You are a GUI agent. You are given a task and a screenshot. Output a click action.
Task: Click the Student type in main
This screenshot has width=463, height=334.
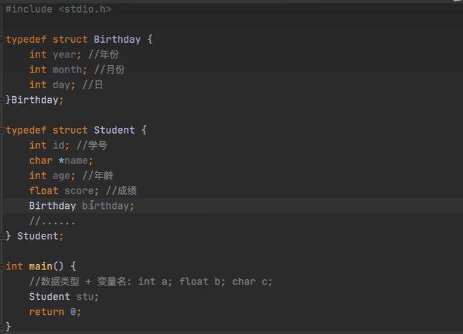click(x=49, y=296)
